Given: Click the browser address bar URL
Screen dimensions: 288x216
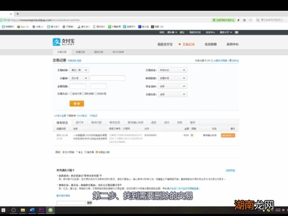Looking at the screenshot, I should [x=45, y=20].
